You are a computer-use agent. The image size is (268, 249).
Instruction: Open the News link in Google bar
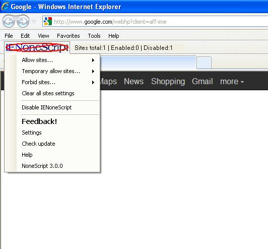point(133,82)
